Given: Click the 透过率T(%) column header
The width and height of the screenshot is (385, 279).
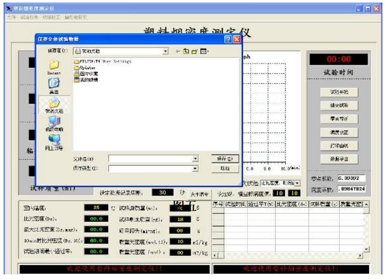Looking at the screenshot, I should pos(261,204).
